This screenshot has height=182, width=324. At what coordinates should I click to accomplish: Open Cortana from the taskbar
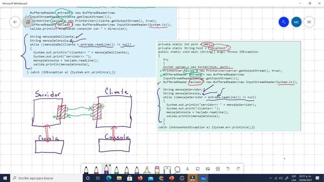(x=88, y=178)
